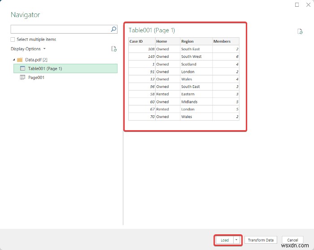Click the Case ID cell 67
The height and width of the screenshot is (250, 314).
142,109
